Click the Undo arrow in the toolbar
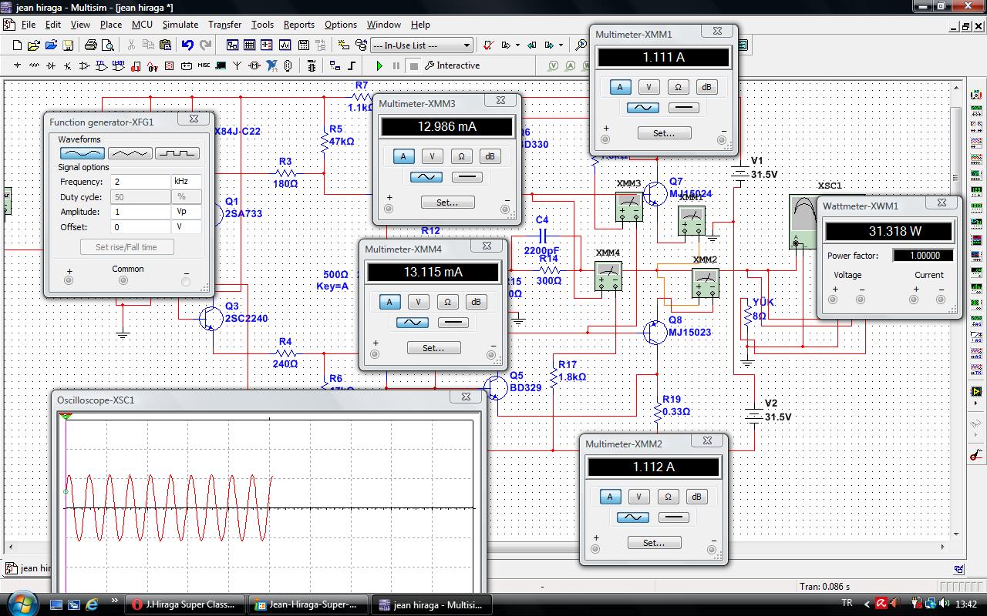Image resolution: width=987 pixels, height=616 pixels. click(x=187, y=45)
